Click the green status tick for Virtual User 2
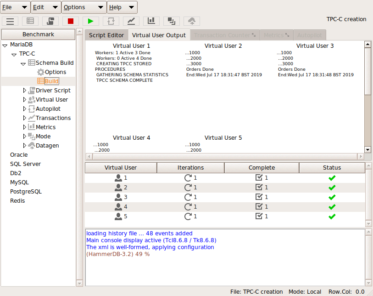The height and width of the screenshot is (296, 373). click(x=332, y=188)
